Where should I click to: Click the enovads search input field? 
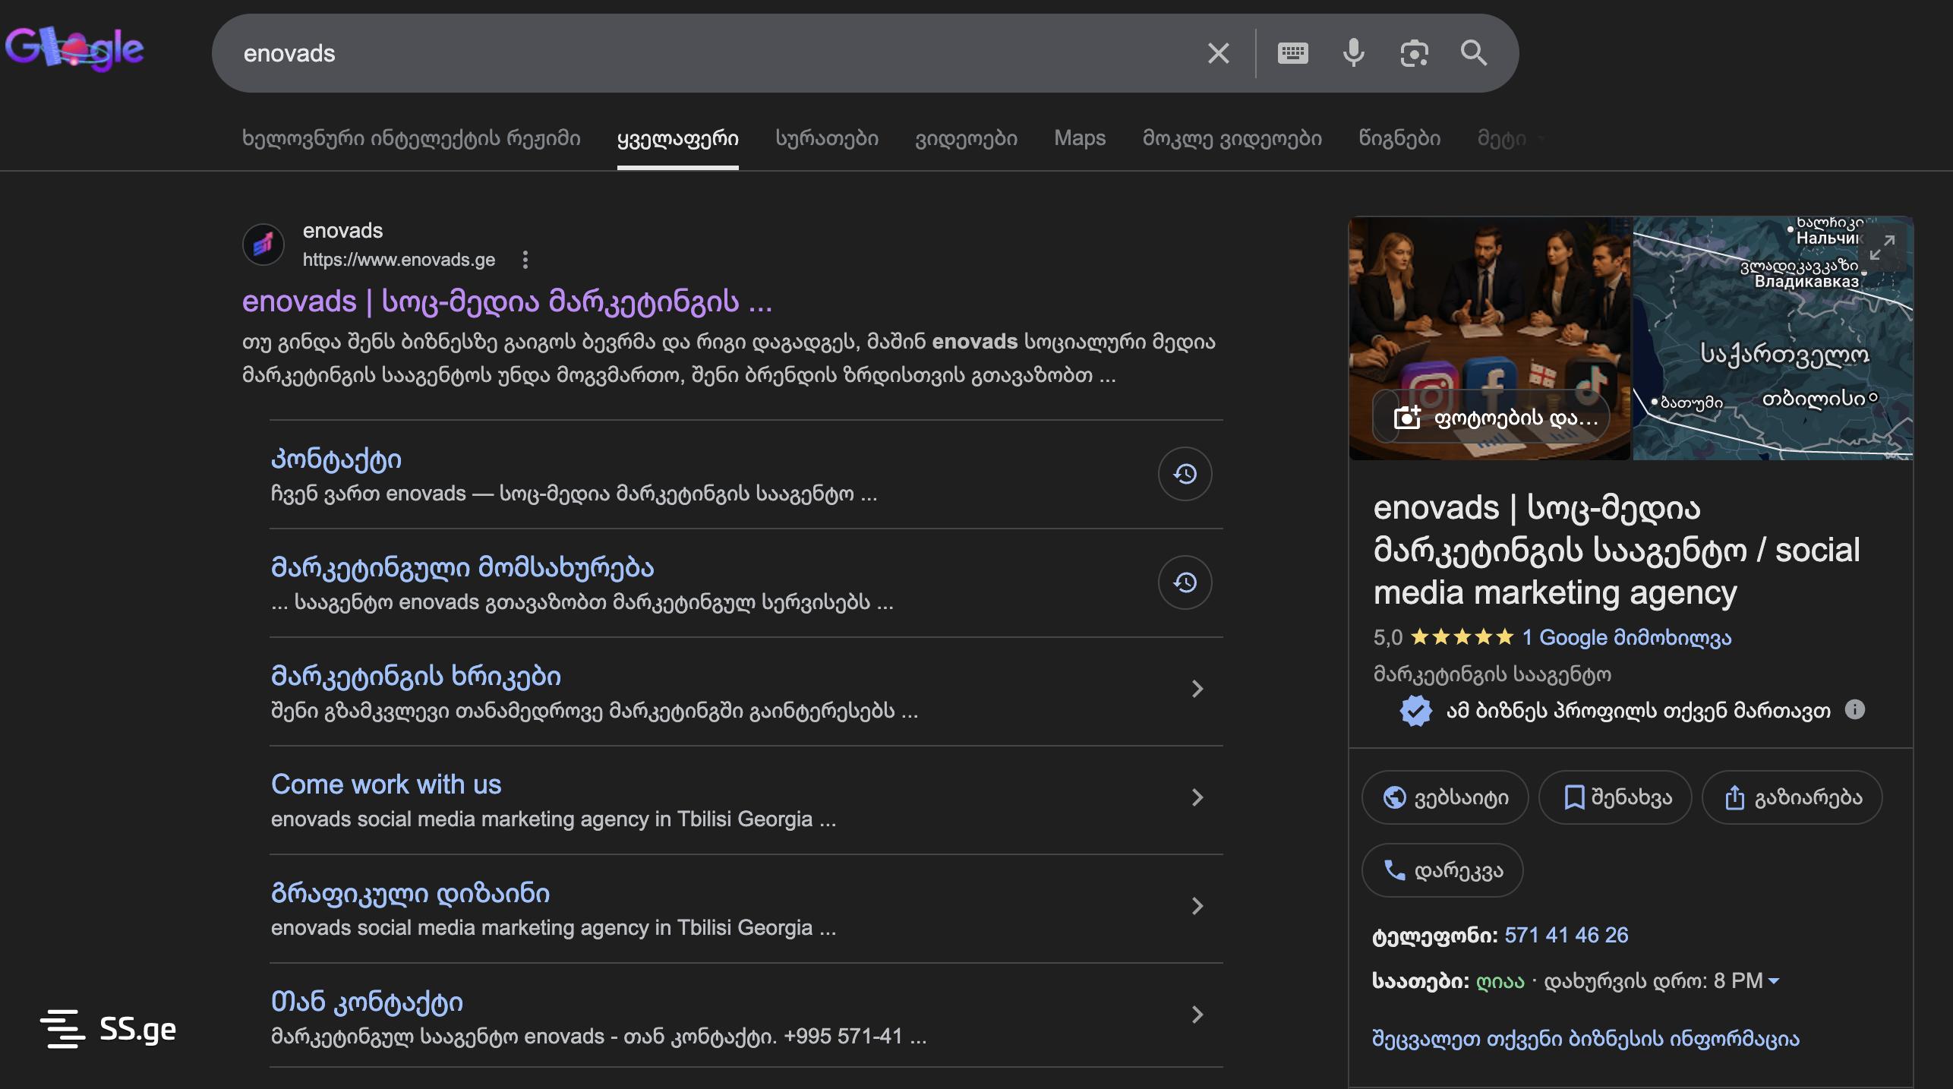click(683, 53)
